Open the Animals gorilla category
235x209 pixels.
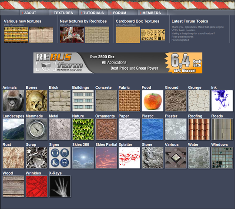point(13,101)
